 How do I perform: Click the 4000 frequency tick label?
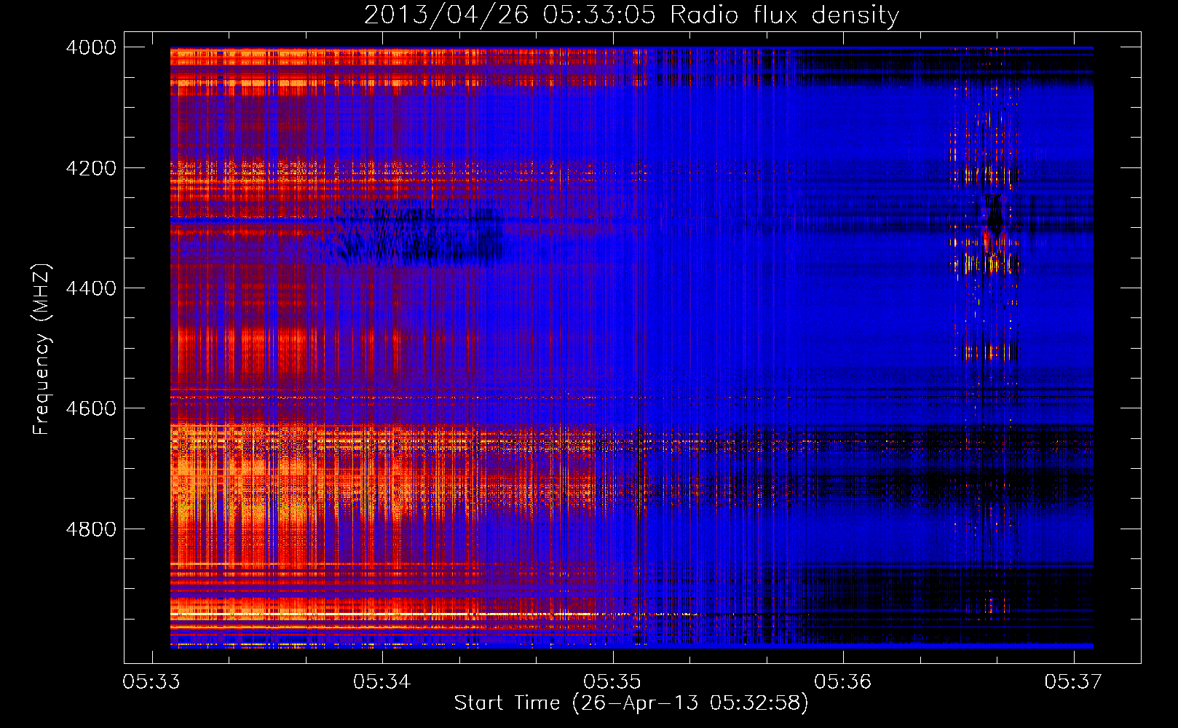tap(91, 47)
